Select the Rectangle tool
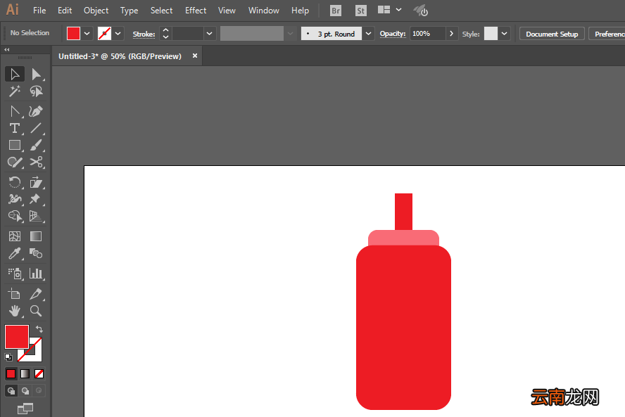The image size is (625, 417). pos(15,146)
